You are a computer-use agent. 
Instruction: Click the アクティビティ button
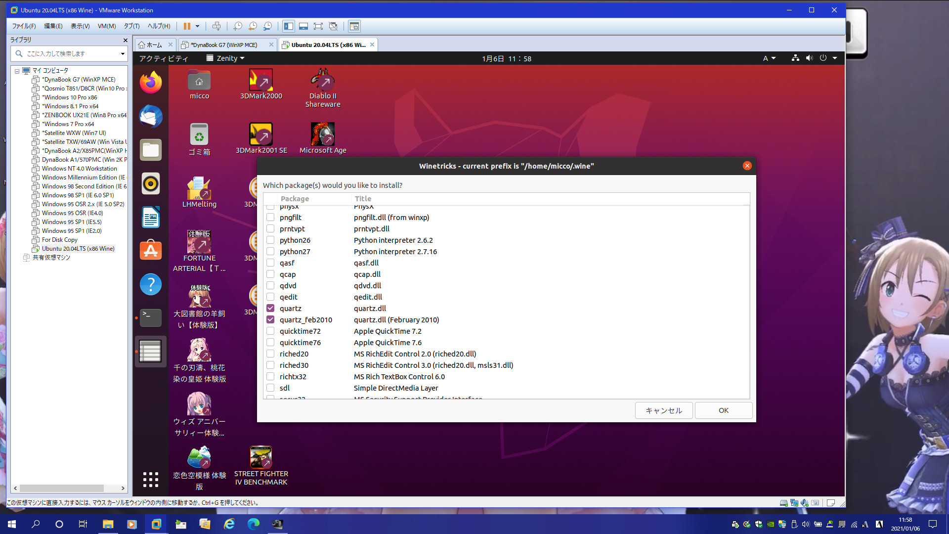tap(164, 58)
